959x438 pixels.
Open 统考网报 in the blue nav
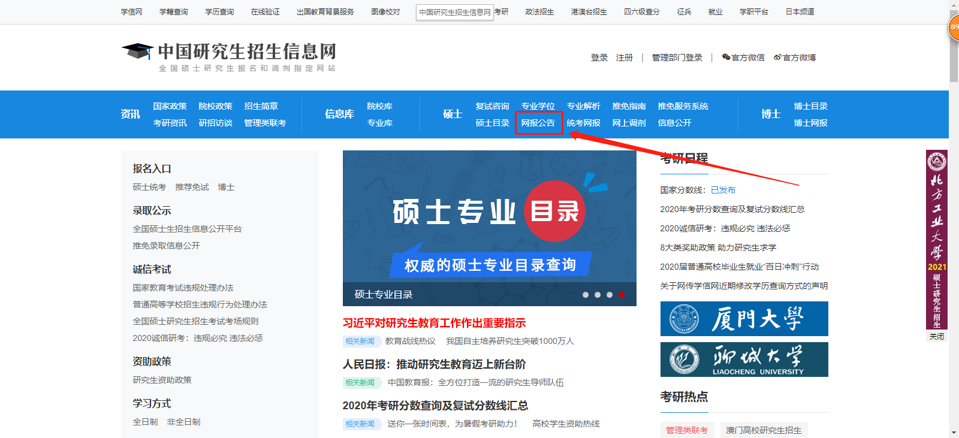[584, 123]
